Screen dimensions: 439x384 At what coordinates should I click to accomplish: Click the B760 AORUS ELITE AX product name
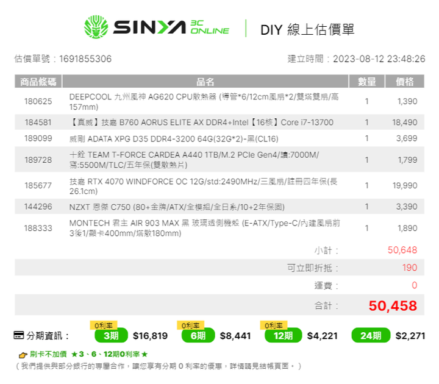click(201, 123)
